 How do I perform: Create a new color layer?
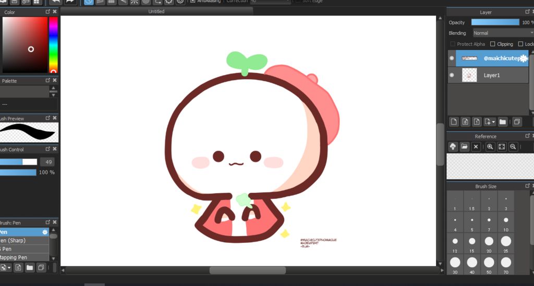tap(454, 122)
